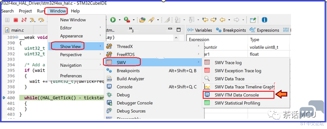Open the ThreadX view submenu

[x=153, y=46]
